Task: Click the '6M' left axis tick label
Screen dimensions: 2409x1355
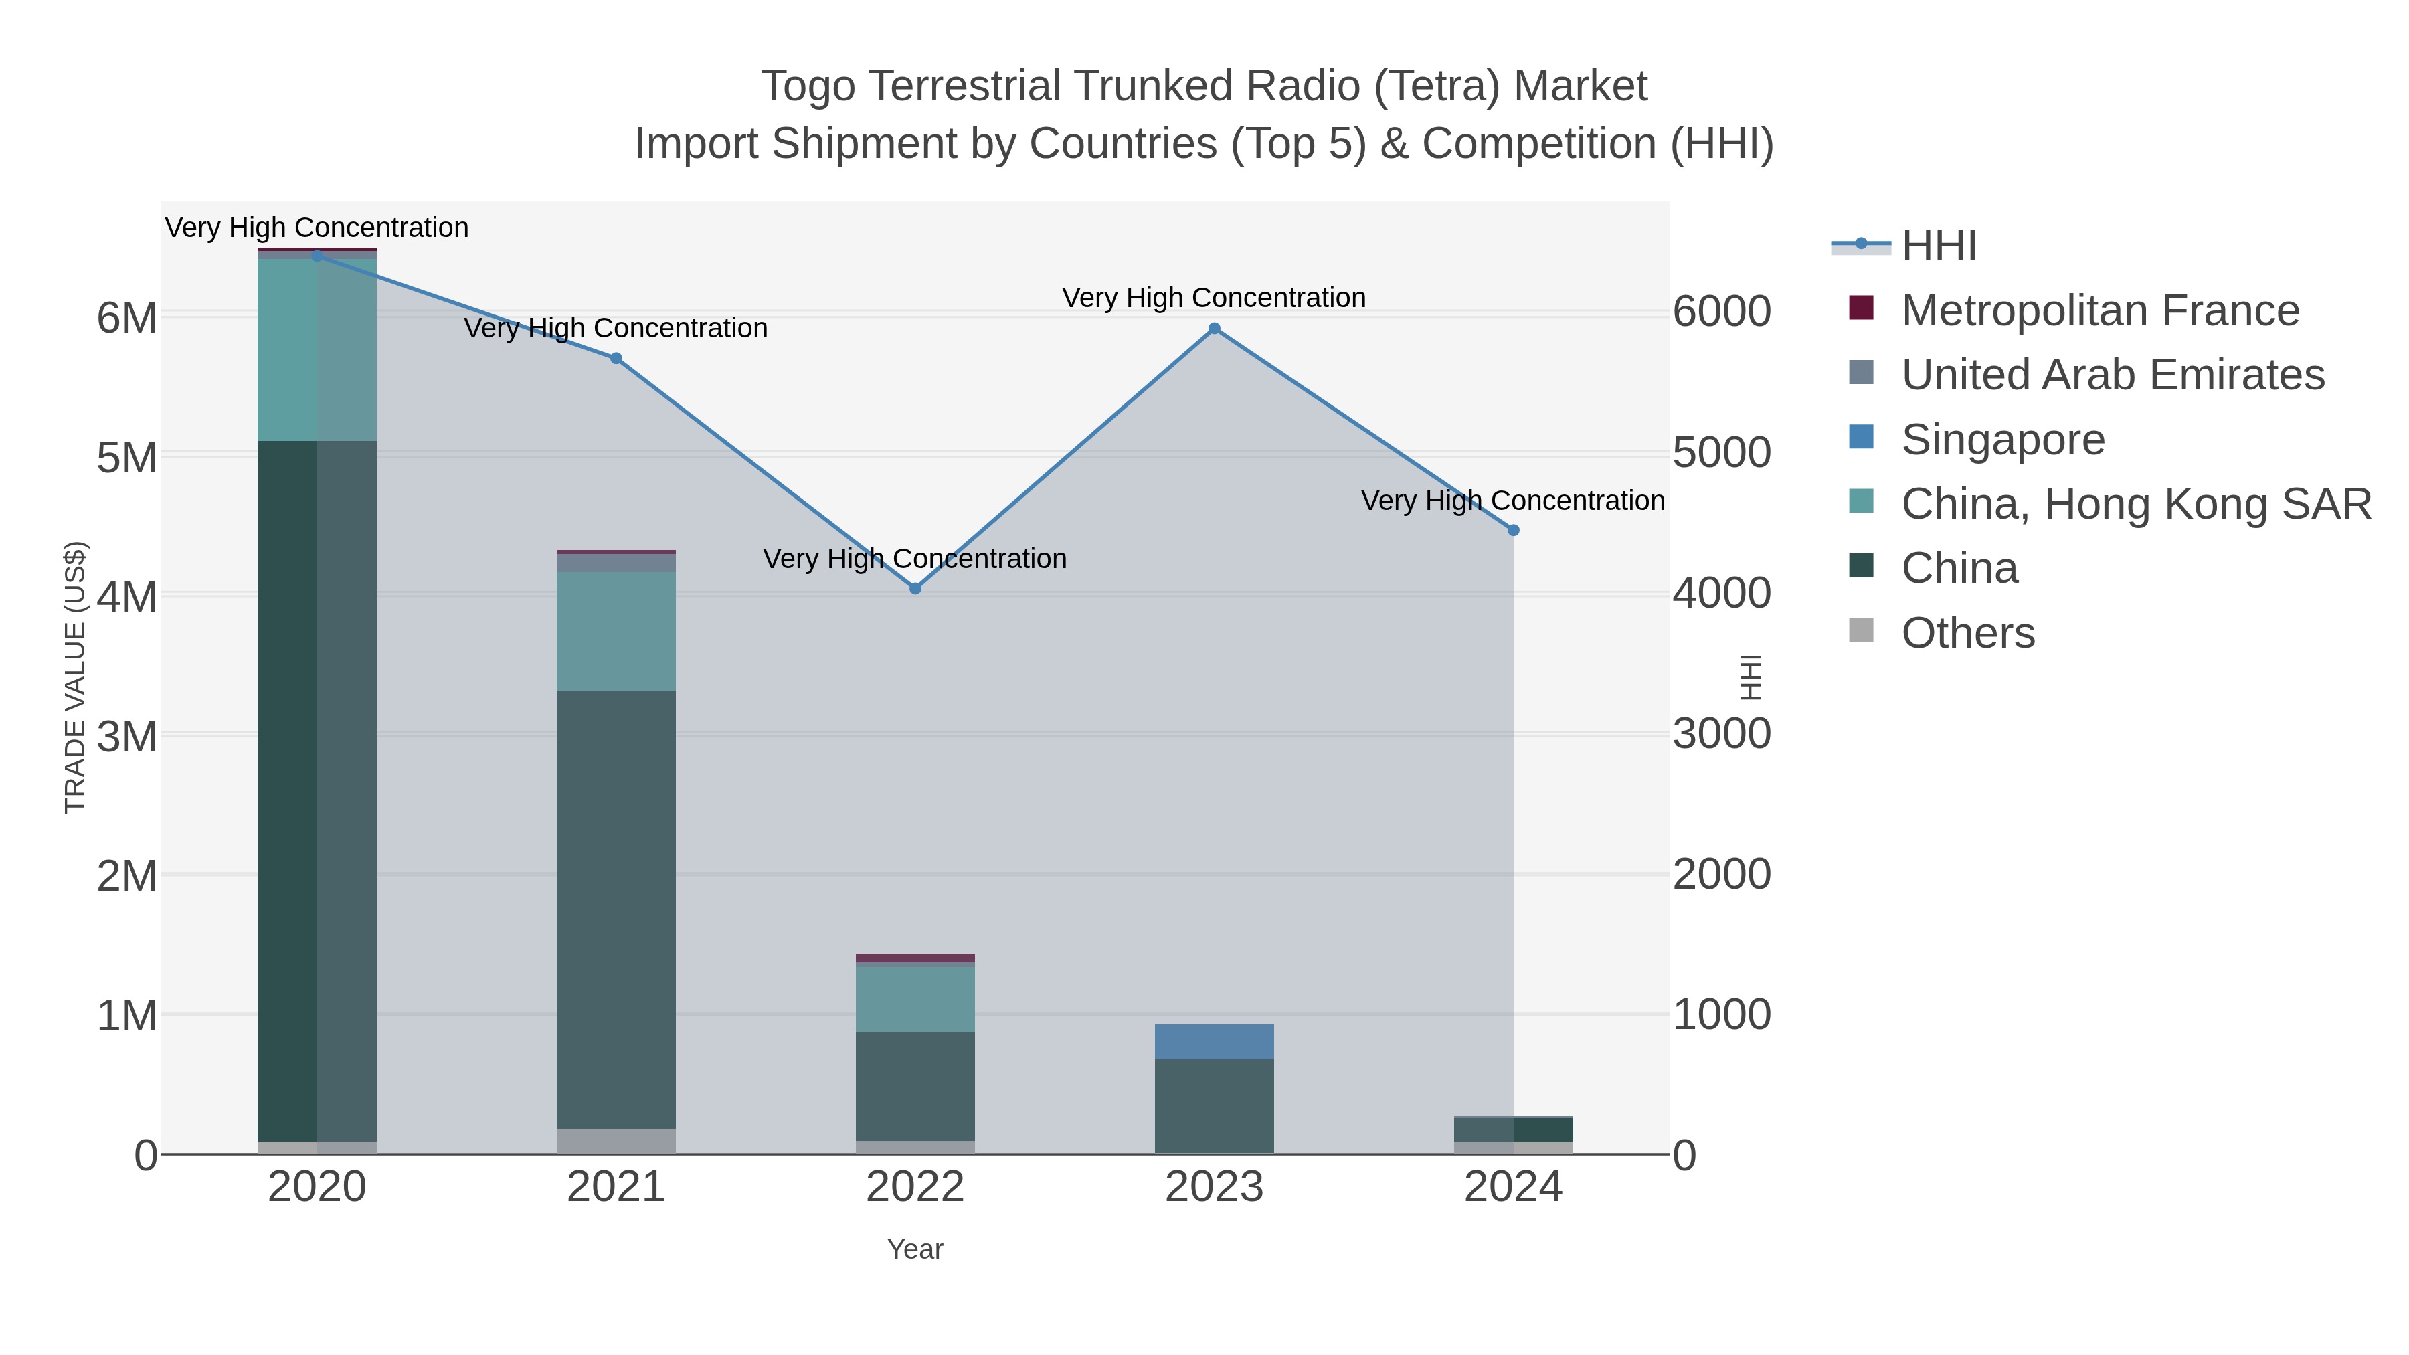Action: (x=127, y=319)
